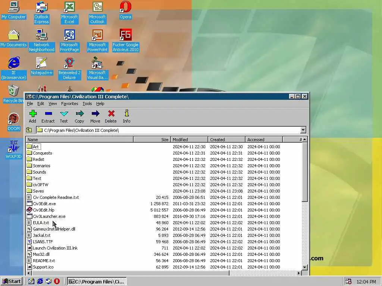The height and width of the screenshot is (286, 382).
Task: Select the Conquests folder
Action: pos(43,153)
